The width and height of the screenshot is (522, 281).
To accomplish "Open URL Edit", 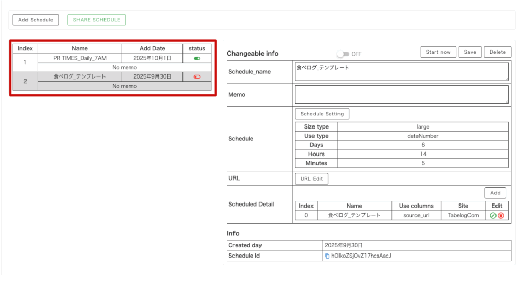I will [311, 178].
